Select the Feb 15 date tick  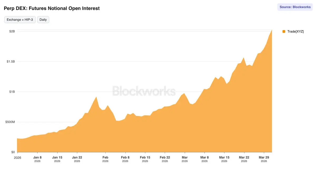pos(145,159)
